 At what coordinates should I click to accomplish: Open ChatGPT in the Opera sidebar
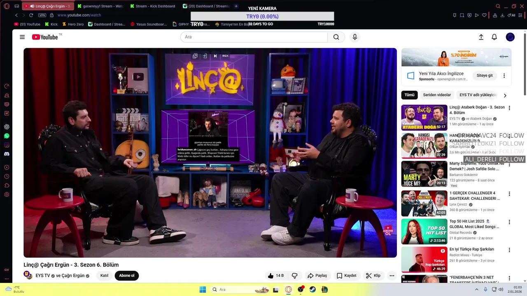click(7, 127)
